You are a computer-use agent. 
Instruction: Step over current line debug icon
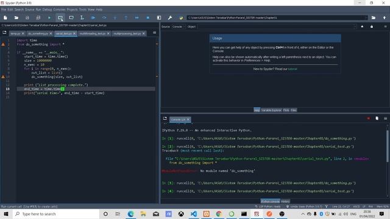(104, 18)
